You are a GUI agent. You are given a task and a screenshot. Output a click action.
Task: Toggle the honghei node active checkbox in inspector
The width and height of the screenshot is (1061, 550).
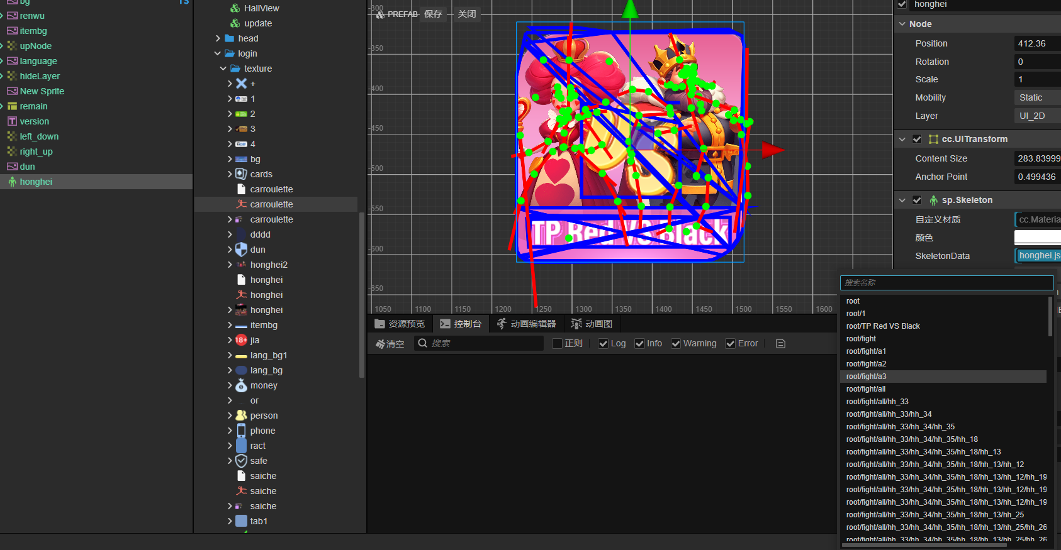coord(902,4)
